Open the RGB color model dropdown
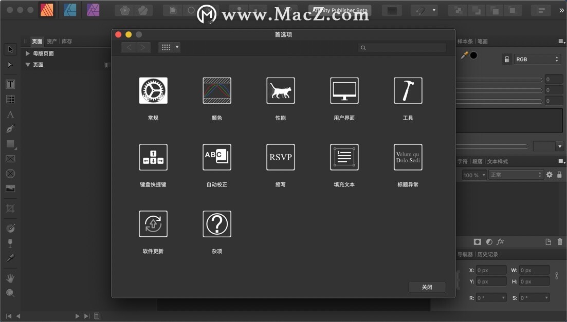The width and height of the screenshot is (567, 322). (537, 59)
